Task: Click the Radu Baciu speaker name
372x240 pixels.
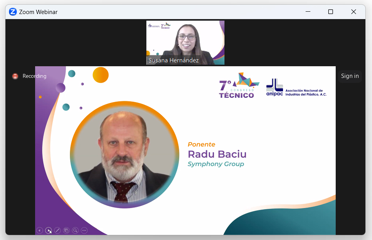Action: point(217,154)
